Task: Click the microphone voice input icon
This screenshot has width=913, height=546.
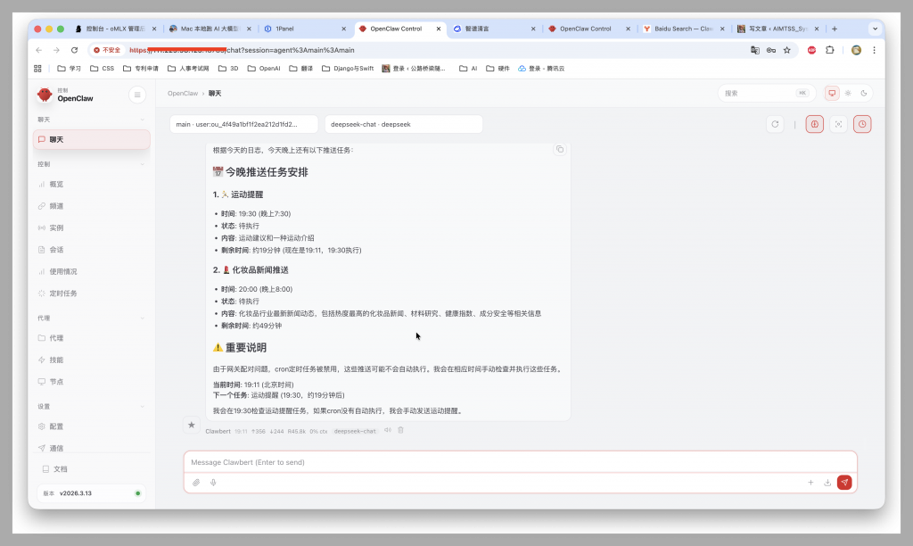Action: tap(213, 483)
